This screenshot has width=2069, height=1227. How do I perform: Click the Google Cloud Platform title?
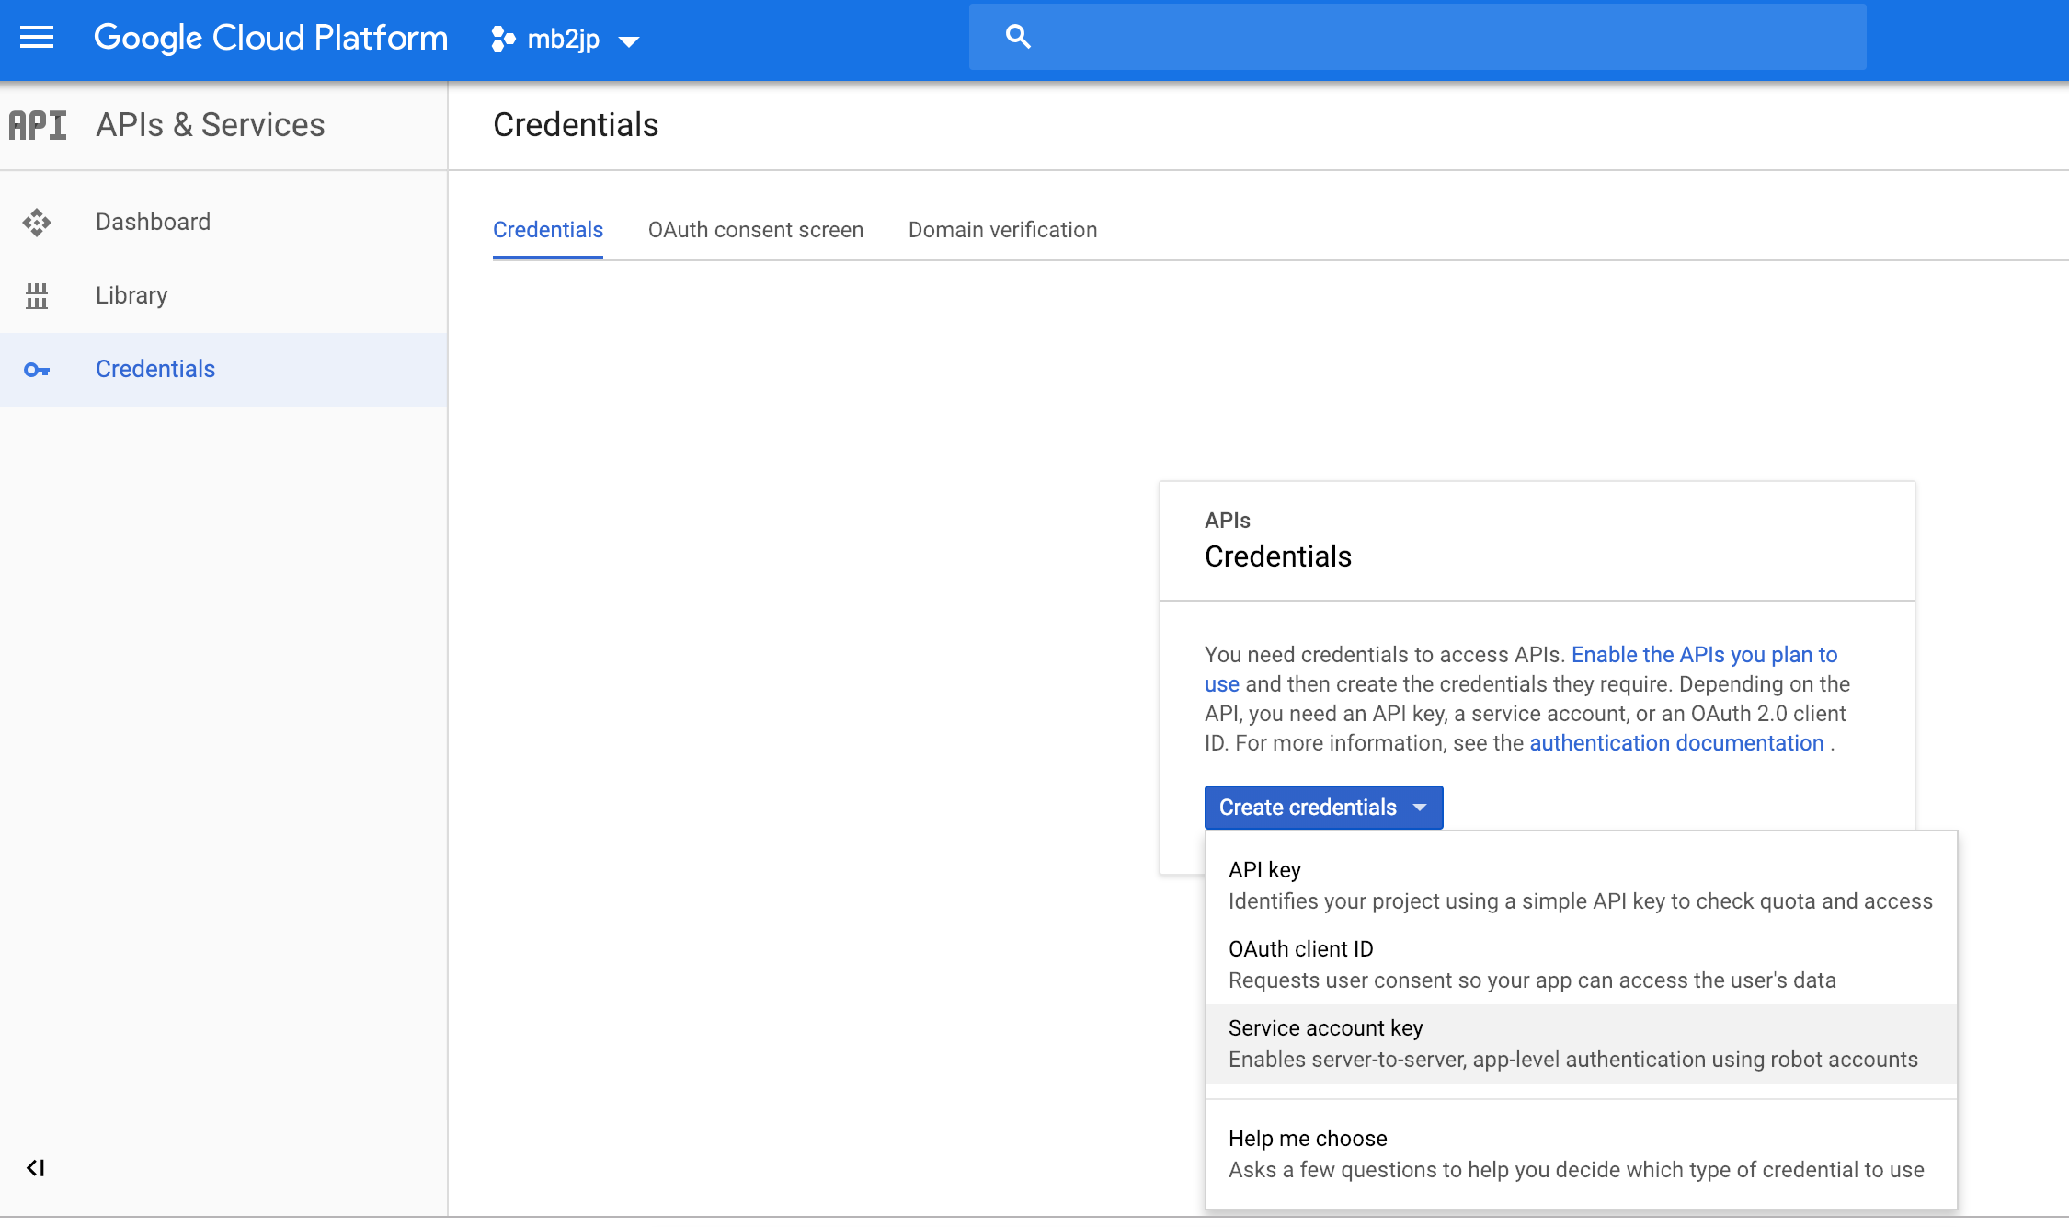coord(270,38)
